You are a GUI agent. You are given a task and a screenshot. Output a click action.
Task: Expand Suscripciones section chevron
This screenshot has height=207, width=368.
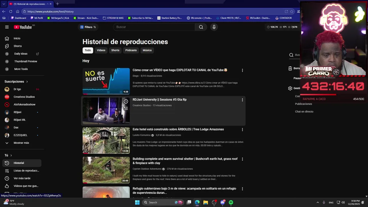[27, 82]
